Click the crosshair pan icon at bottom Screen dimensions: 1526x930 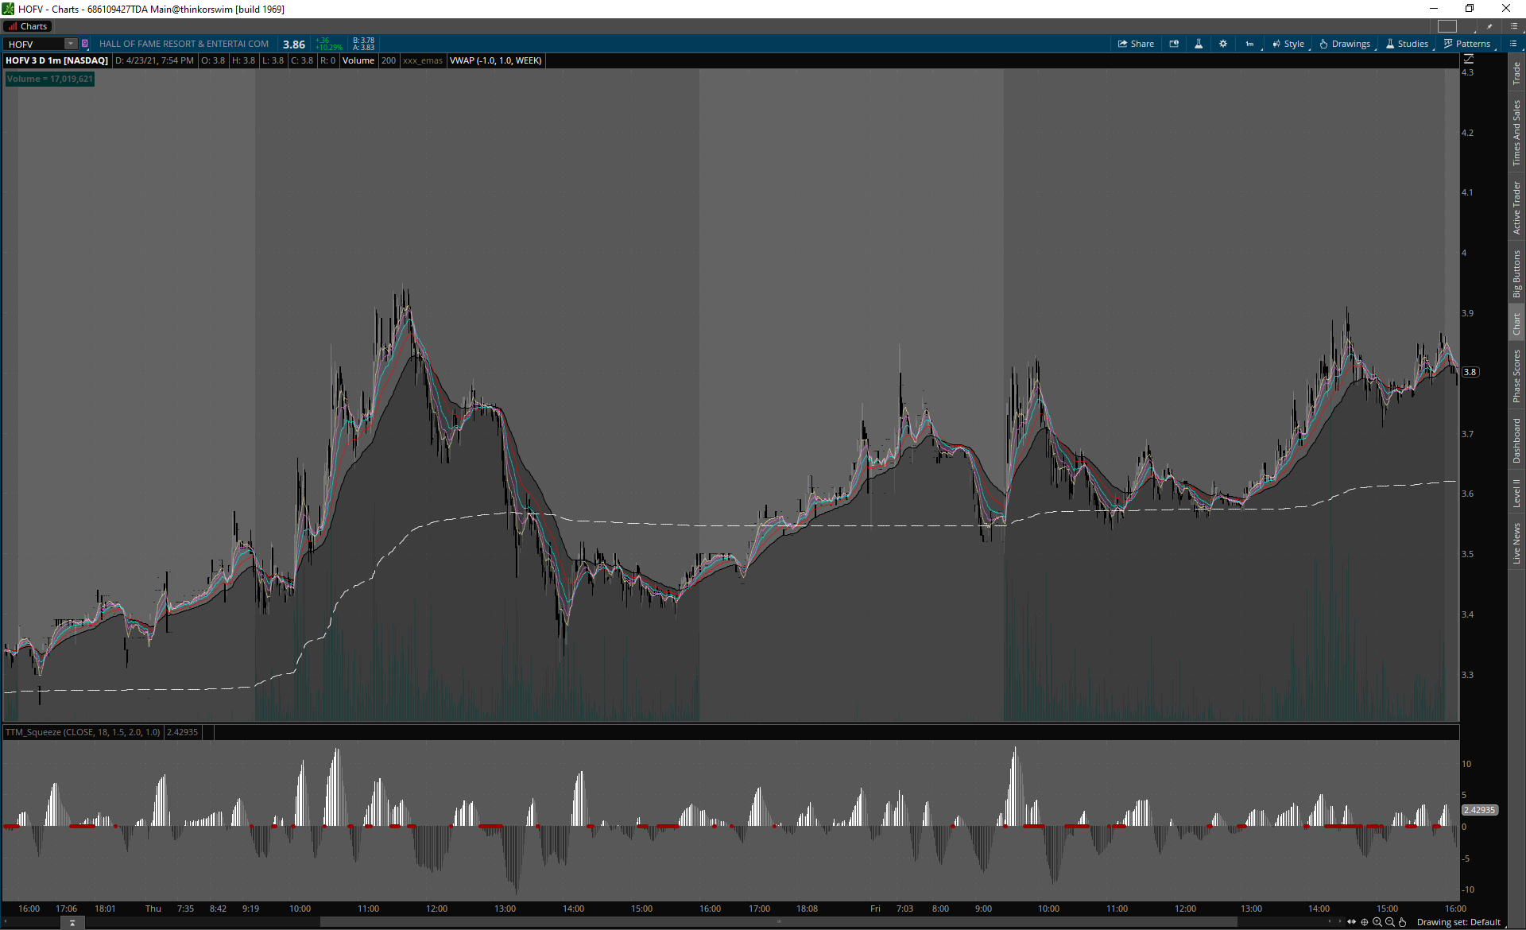(1365, 922)
